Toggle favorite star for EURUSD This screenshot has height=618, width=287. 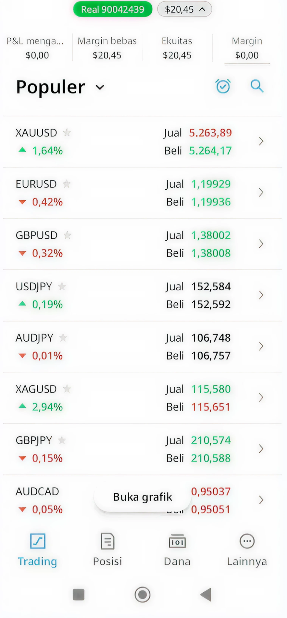pyautogui.click(x=66, y=184)
